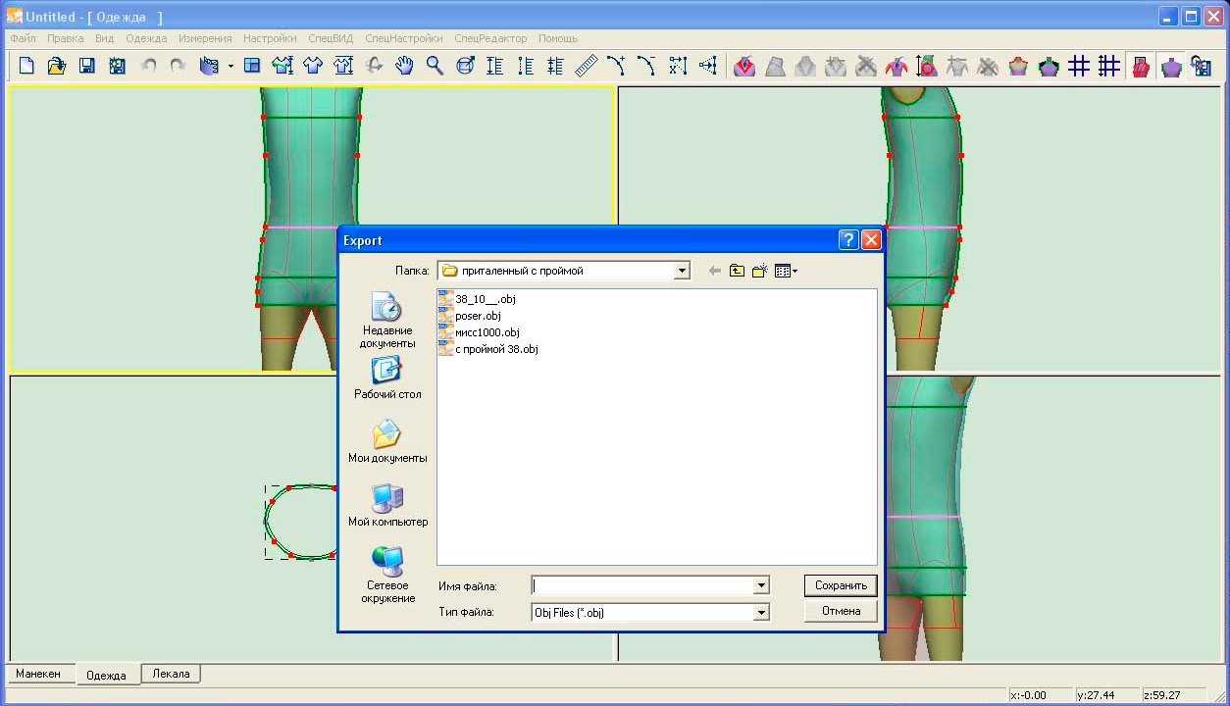Go to Рабочий стол in places sidebar
This screenshot has width=1230, height=706.
point(387,378)
